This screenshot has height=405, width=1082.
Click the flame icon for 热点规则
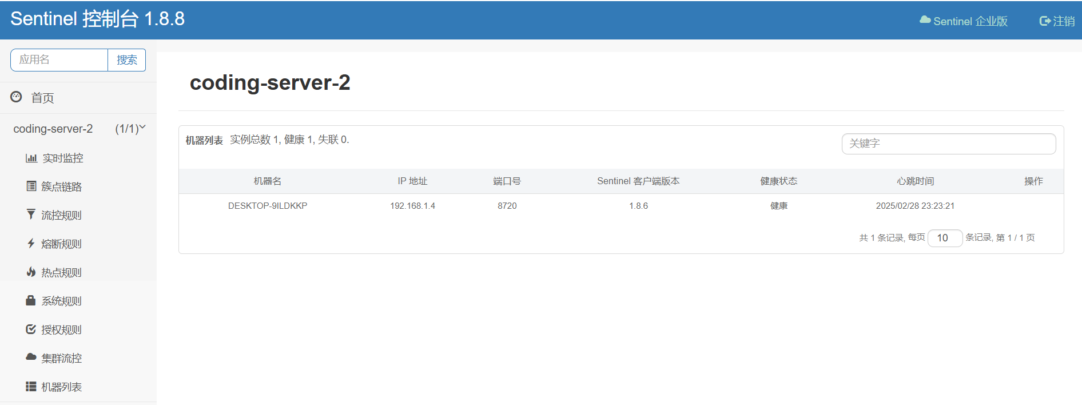pos(31,272)
